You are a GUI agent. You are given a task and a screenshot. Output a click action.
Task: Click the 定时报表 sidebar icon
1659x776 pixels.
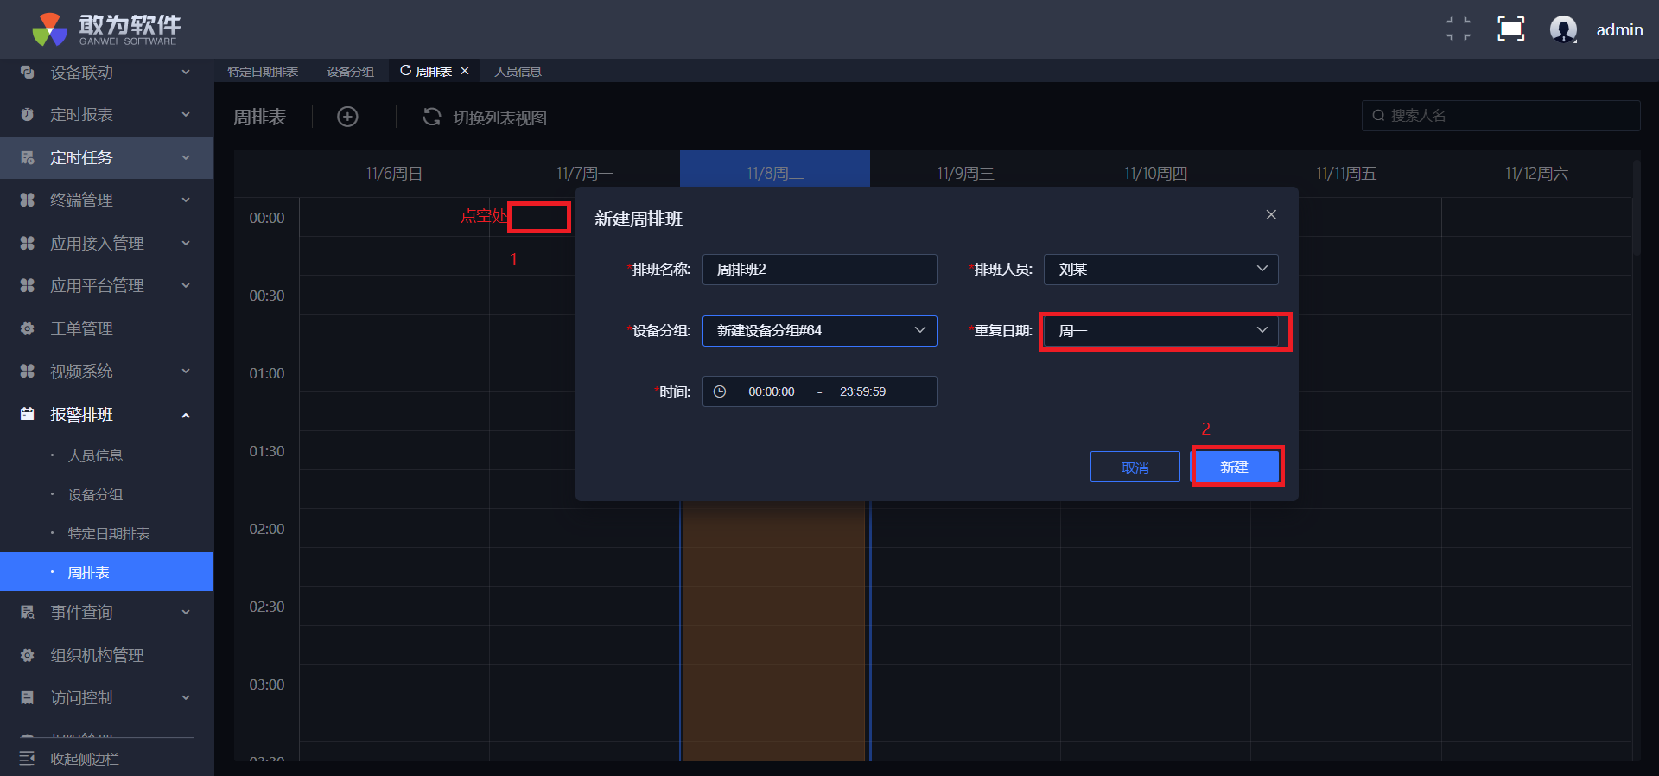[27, 115]
